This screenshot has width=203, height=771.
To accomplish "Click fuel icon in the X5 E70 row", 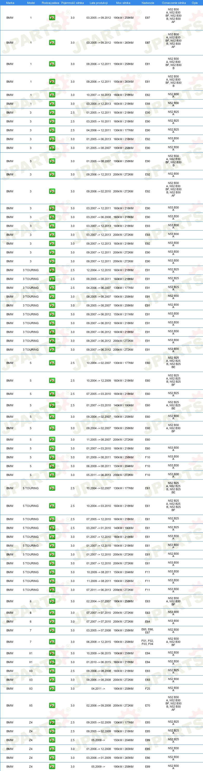I will coord(52,705).
